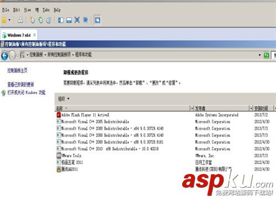Open the View menu

pyautogui.click(x=28, y=10)
